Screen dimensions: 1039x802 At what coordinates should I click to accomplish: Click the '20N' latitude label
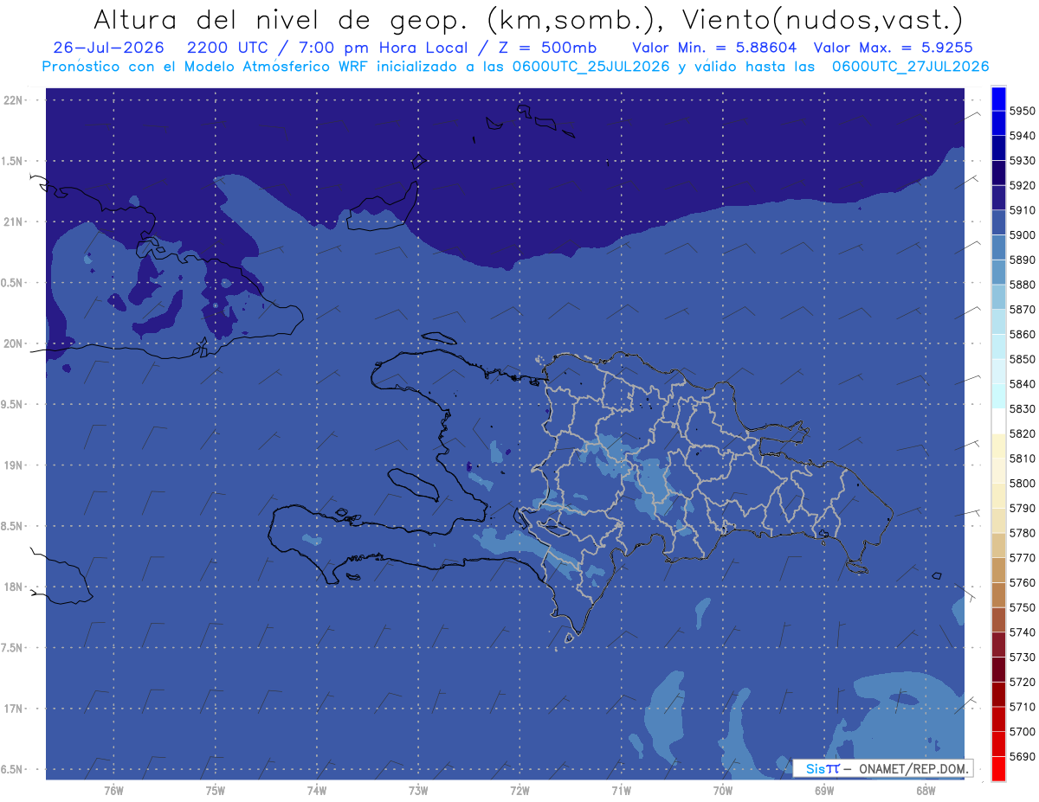[13, 343]
